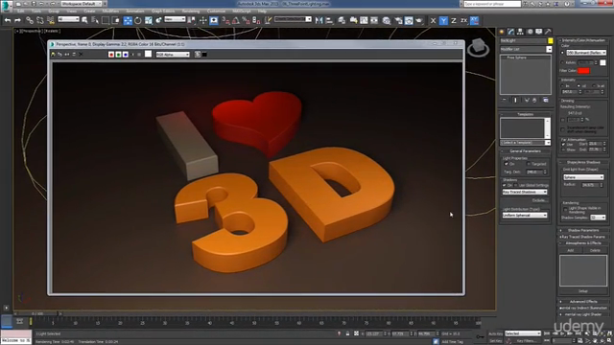
Task: Toggle the Targeted checkbox
Action: 529,164
